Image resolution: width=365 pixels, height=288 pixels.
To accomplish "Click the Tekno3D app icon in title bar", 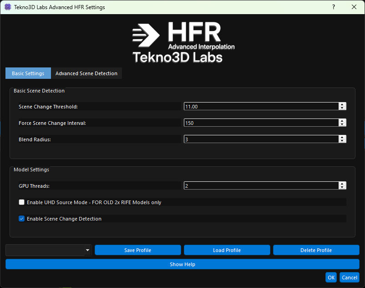I will pyautogui.click(x=8, y=7).
